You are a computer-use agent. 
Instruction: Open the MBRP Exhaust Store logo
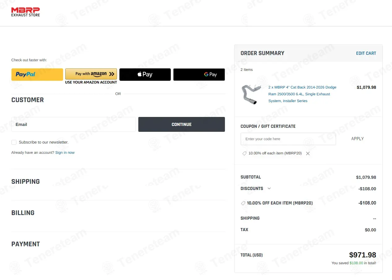tap(25, 12)
